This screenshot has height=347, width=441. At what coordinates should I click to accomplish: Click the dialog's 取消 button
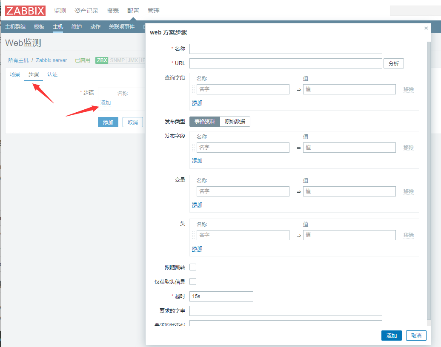(x=416, y=336)
